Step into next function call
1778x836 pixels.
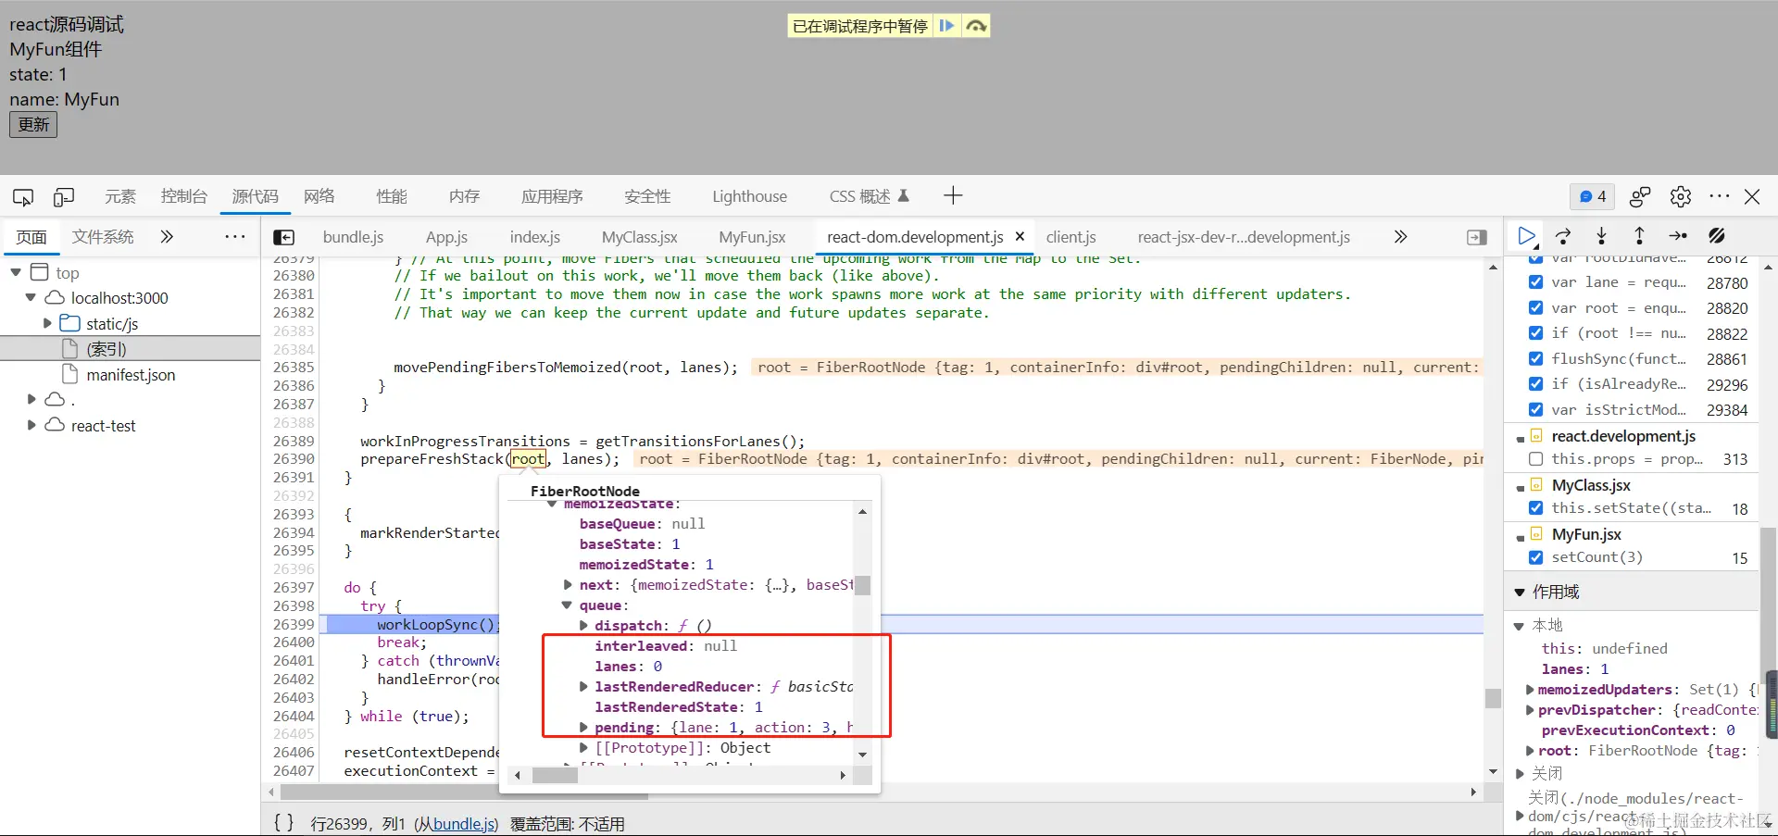(x=1601, y=236)
